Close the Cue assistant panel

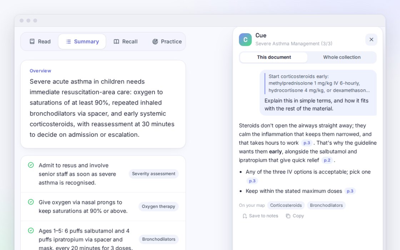[x=371, y=40]
